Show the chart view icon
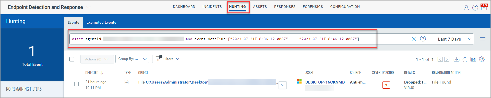 click(473, 59)
